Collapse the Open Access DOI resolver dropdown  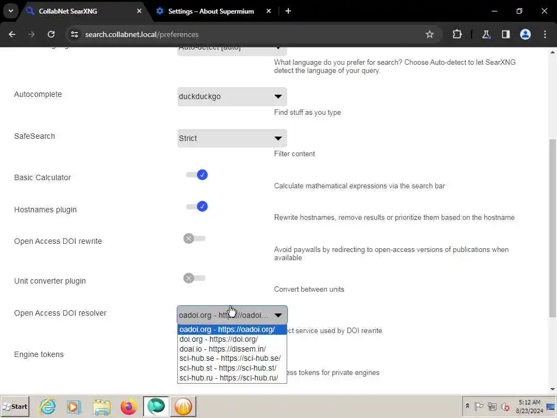(232, 315)
